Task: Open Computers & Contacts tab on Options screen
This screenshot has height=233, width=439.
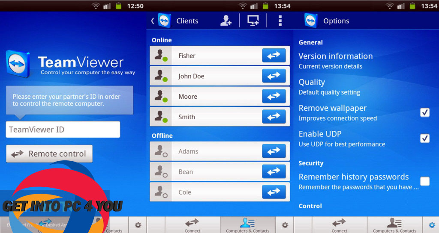Action: [x=394, y=225]
